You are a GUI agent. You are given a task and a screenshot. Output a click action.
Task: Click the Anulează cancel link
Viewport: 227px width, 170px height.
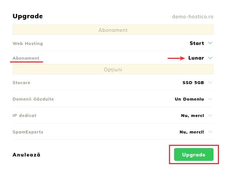click(26, 155)
